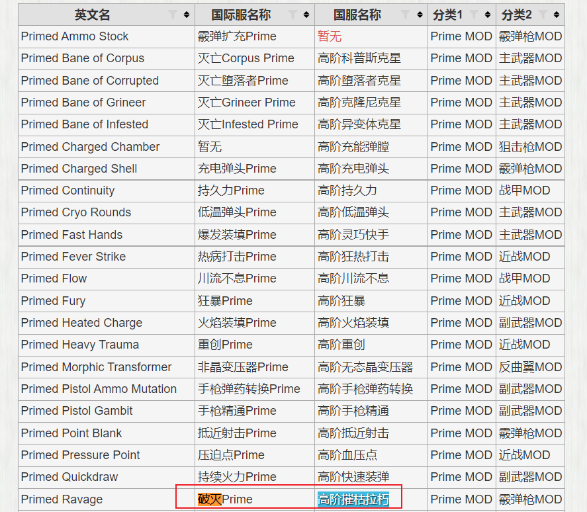Click 高阶狂热打击 cell
Image resolution: width=587 pixels, height=512 pixels.
(x=371, y=257)
